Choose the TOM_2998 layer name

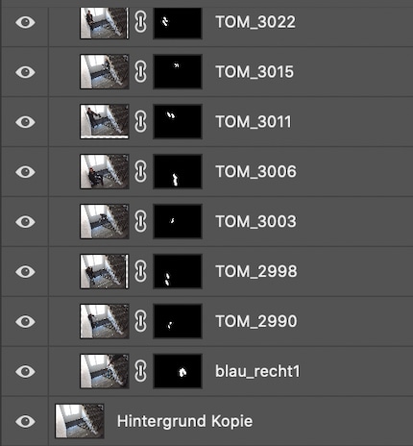coord(256,271)
